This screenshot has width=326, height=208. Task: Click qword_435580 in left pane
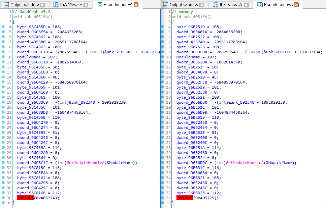pos(31,42)
